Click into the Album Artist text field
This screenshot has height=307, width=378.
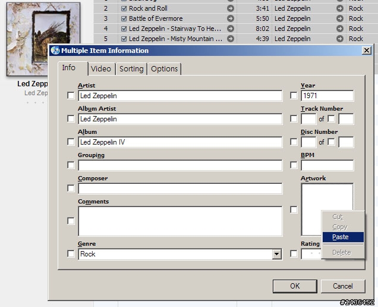[180, 119]
